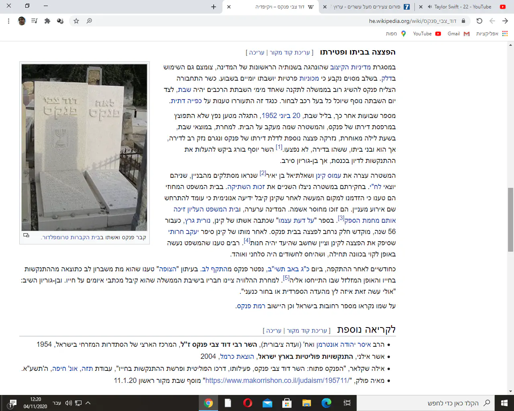Click the speaker icon on Taylor Swift tab
The height and width of the screenshot is (411, 514).
click(430, 7)
